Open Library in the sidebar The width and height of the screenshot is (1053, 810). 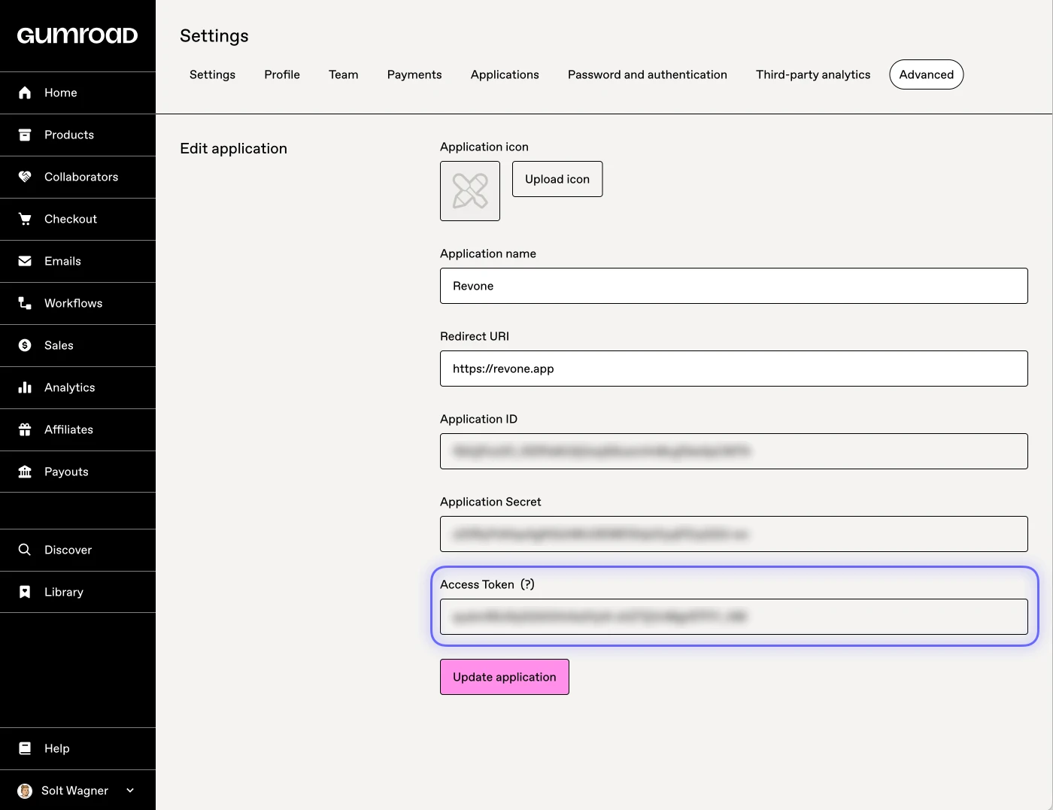pyautogui.click(x=77, y=592)
